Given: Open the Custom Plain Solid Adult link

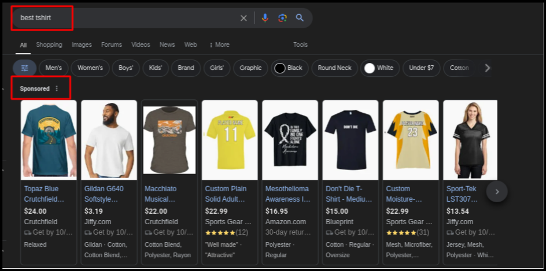Looking at the screenshot, I should pos(226,194).
